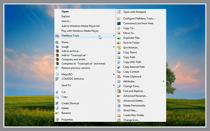Select Add to "Truecrypt.rar" entry
The image size is (210, 131).
point(74,55)
